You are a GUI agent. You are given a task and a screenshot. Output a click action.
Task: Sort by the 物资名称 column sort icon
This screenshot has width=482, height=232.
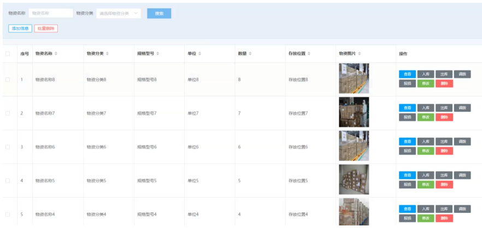click(56, 54)
